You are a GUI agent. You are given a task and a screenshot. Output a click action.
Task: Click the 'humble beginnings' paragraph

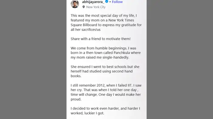pos(106,53)
